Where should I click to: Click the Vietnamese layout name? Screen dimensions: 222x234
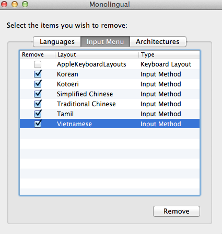(74, 124)
